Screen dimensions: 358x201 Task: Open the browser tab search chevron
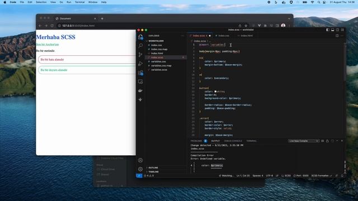coord(289,18)
